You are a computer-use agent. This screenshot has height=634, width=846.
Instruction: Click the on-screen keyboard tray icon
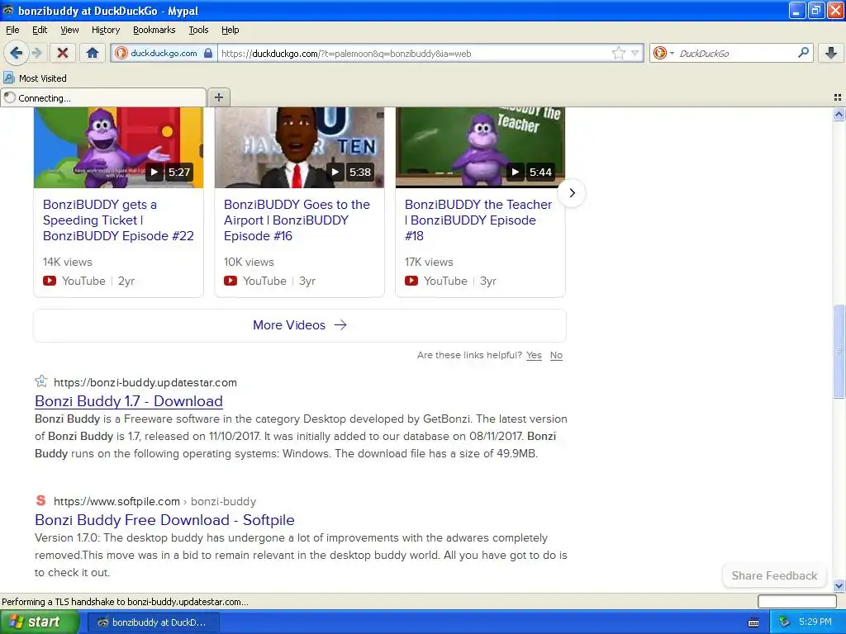(753, 622)
